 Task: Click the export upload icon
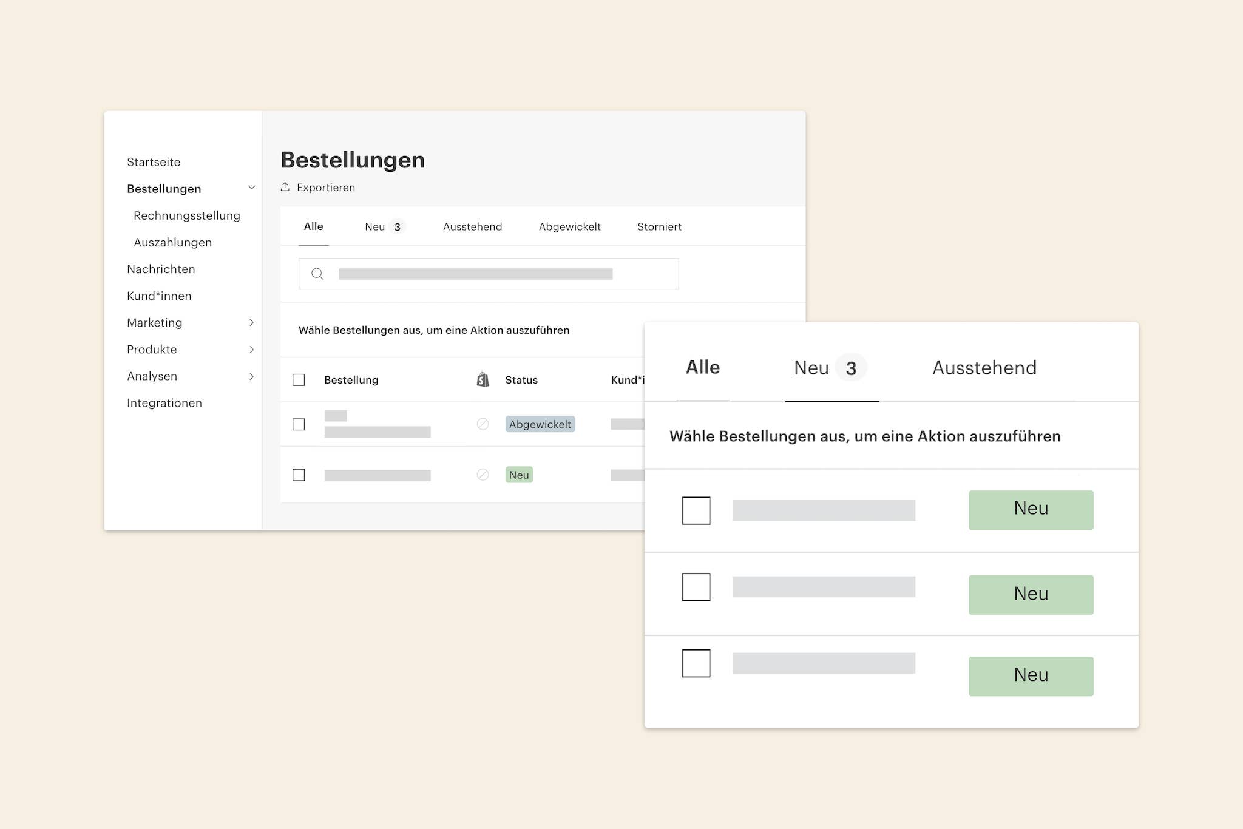click(285, 187)
